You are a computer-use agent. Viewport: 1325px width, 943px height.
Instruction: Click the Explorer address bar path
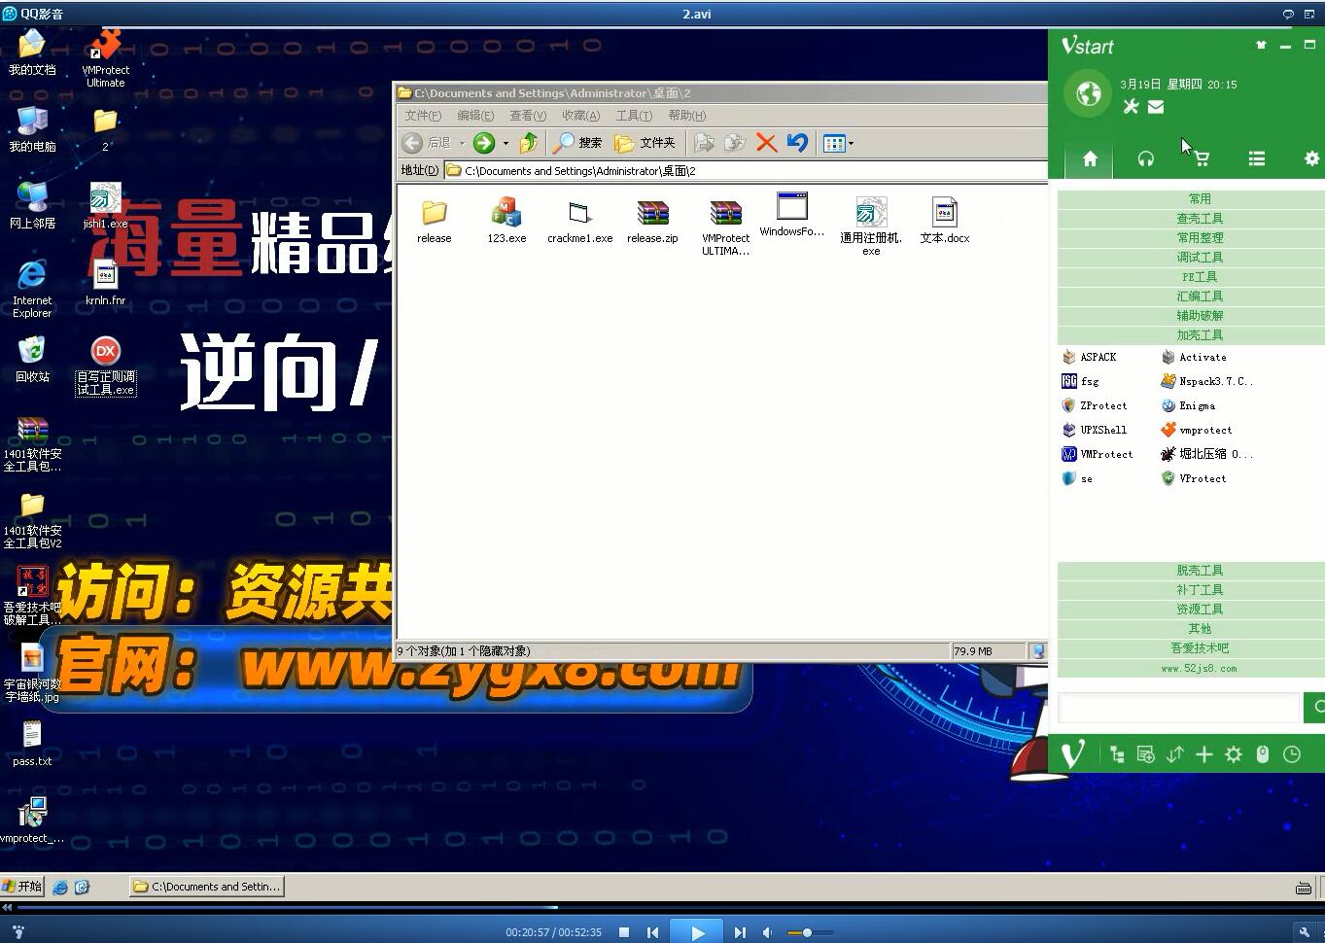click(746, 170)
